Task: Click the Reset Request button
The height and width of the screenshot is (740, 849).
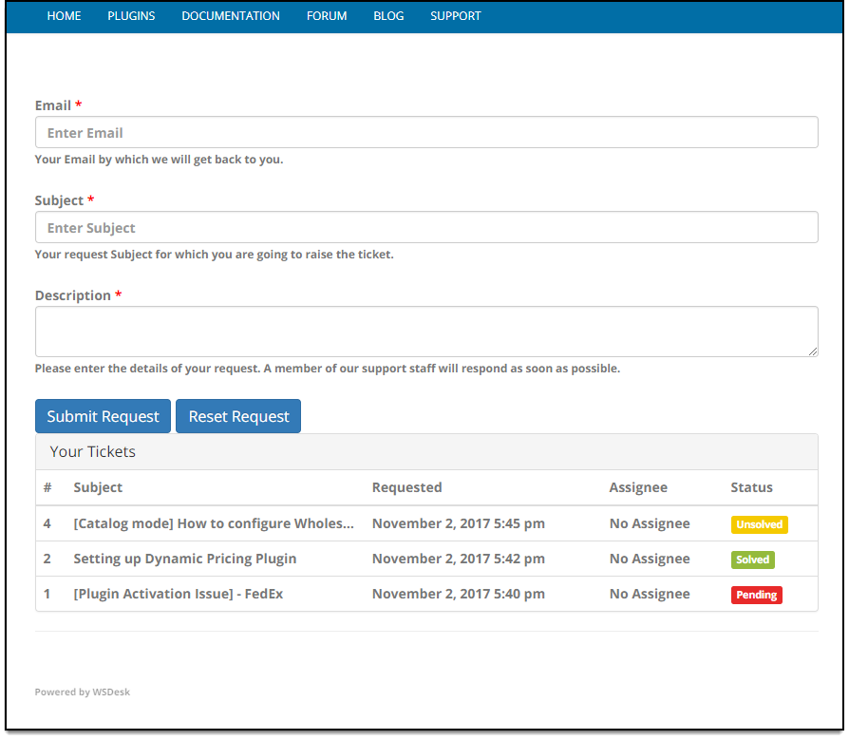Action: click(x=237, y=416)
